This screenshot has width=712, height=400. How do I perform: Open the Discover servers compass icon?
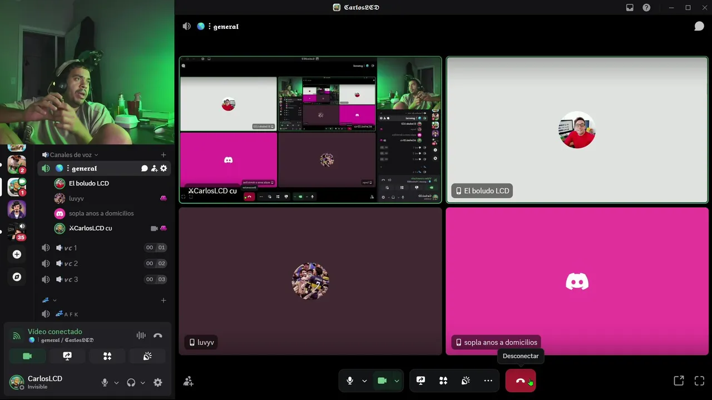(x=17, y=277)
